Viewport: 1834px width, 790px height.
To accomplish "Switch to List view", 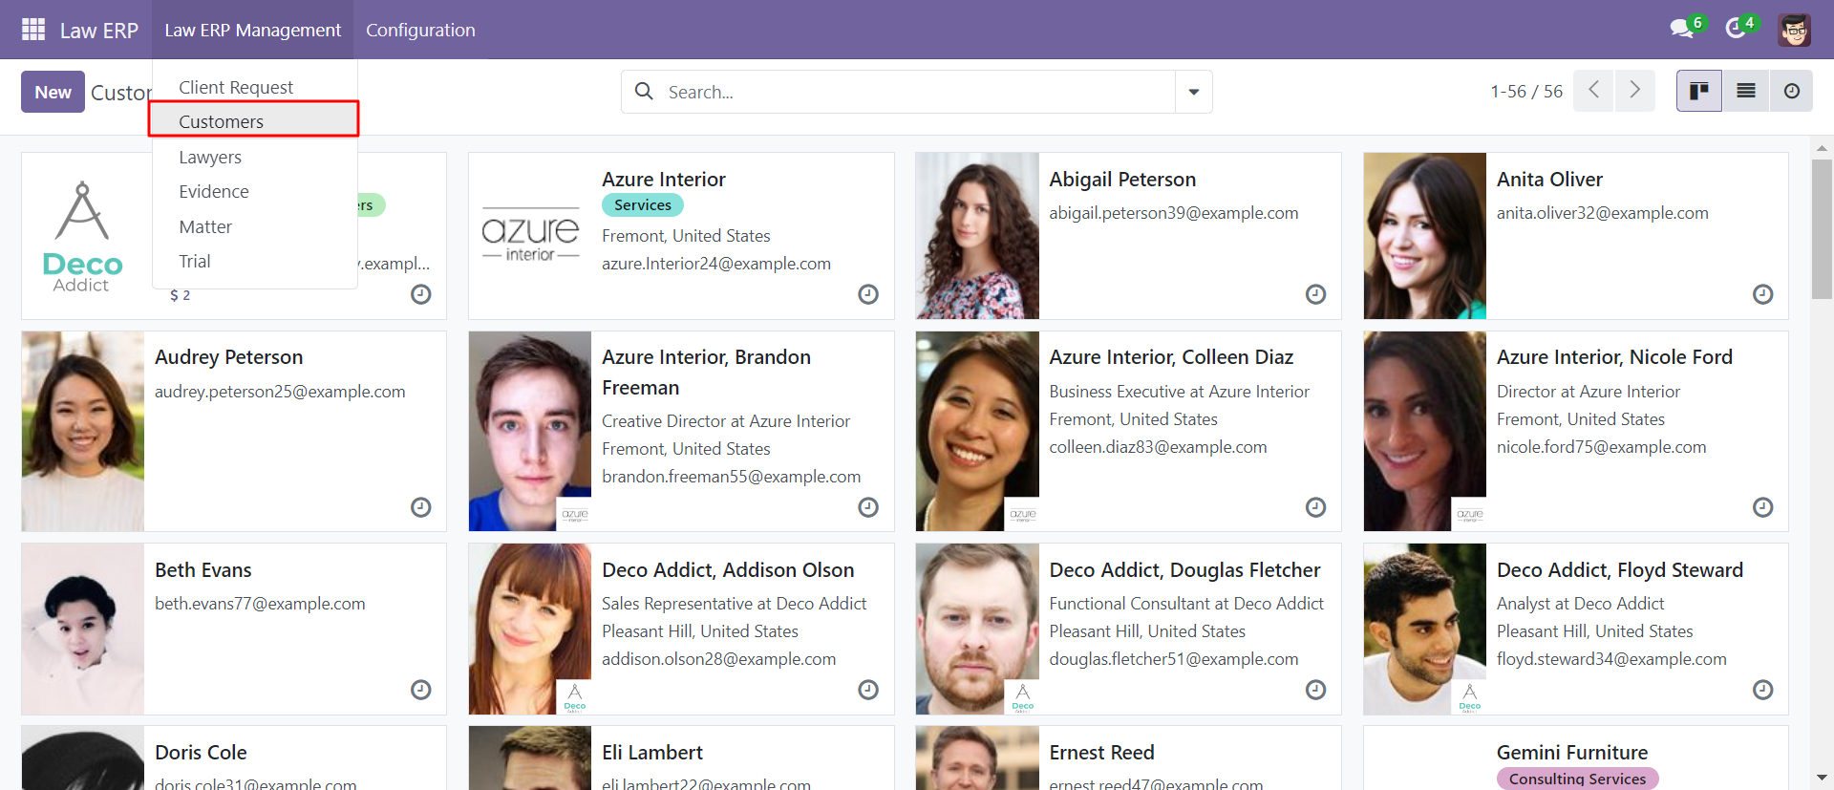I will (x=1746, y=91).
